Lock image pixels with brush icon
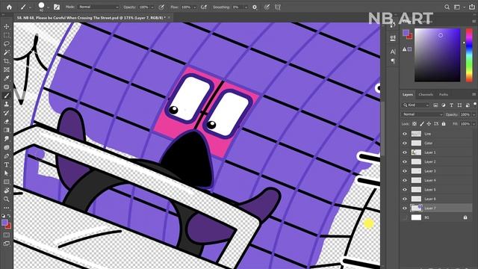The height and width of the screenshot is (269, 478). [421, 124]
